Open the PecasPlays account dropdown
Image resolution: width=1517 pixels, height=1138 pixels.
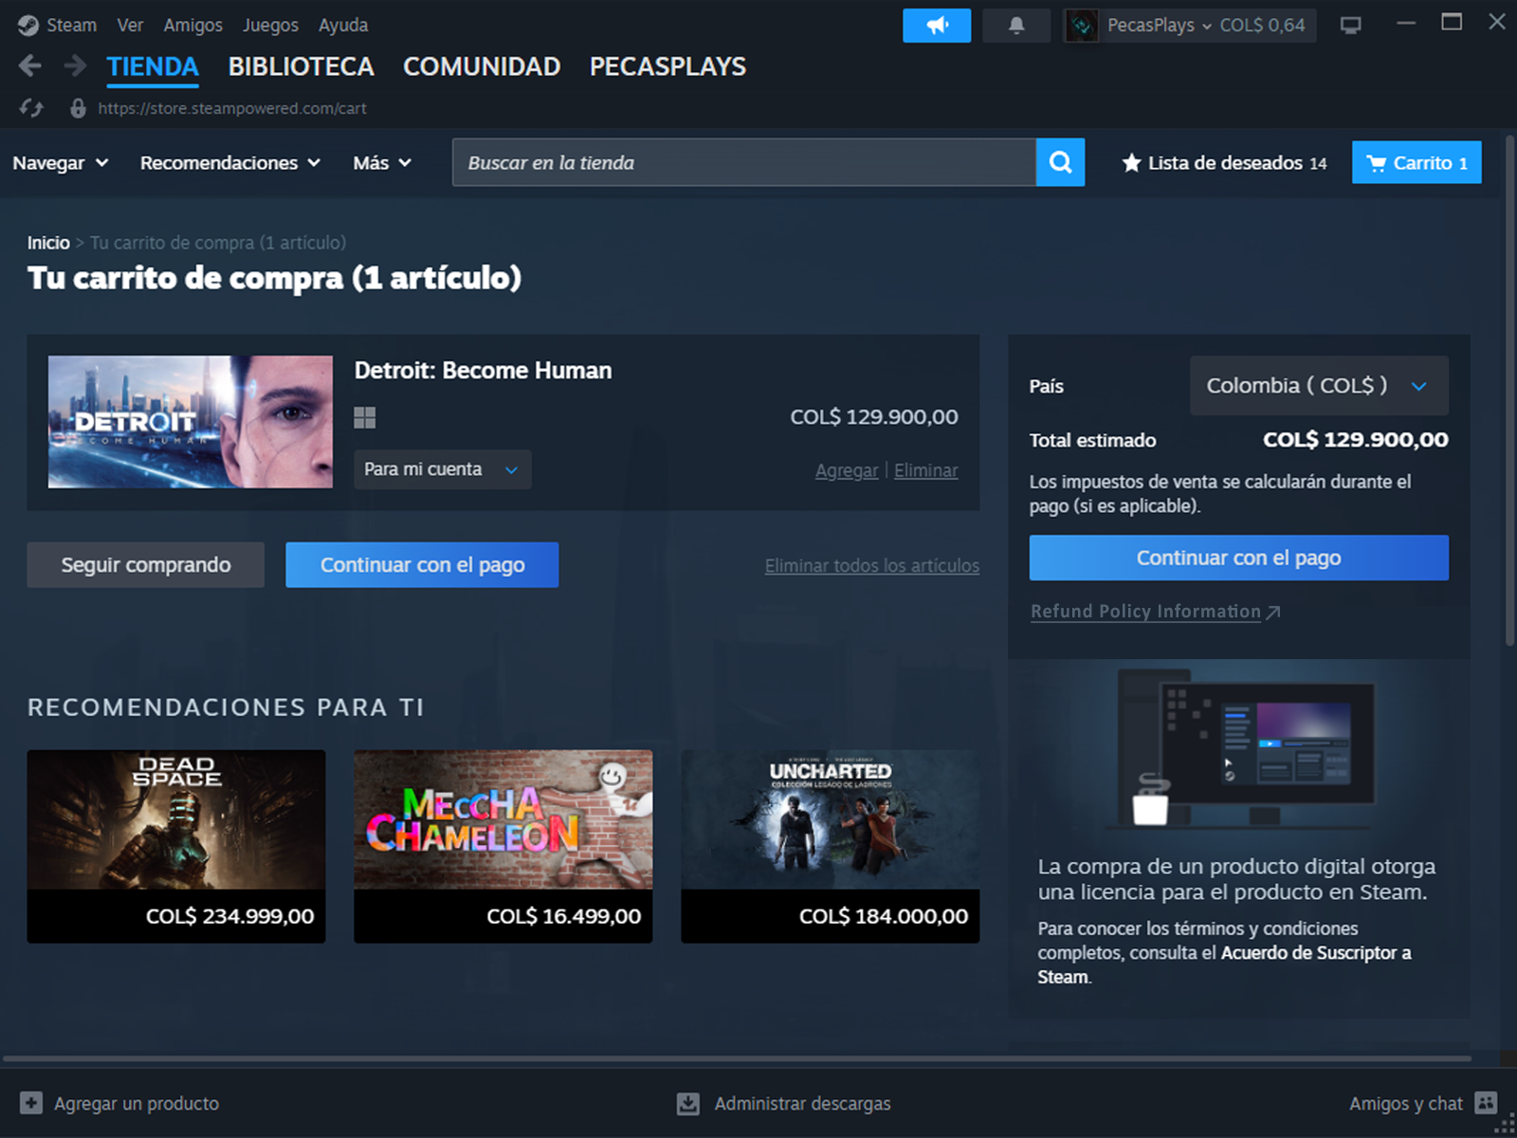pos(1160,26)
